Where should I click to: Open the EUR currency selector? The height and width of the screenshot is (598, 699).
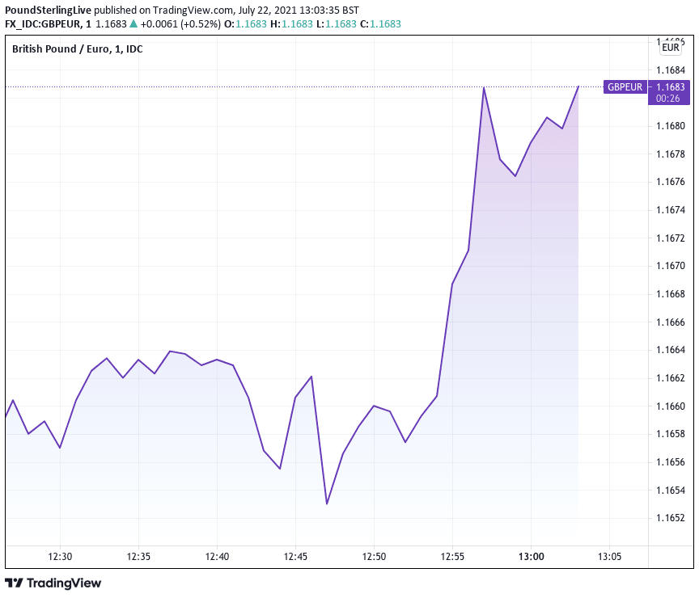[671, 48]
